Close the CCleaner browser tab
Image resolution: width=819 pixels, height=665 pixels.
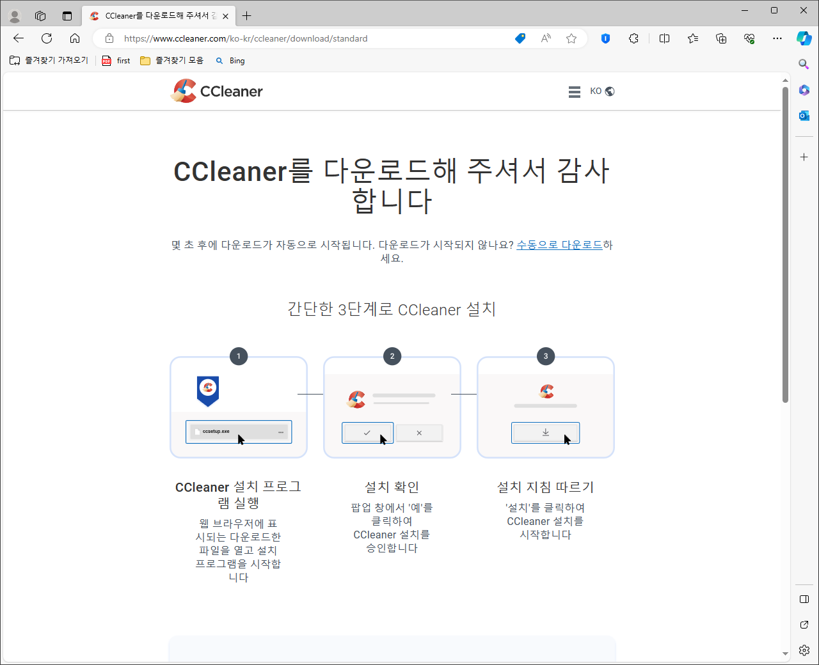click(x=225, y=16)
